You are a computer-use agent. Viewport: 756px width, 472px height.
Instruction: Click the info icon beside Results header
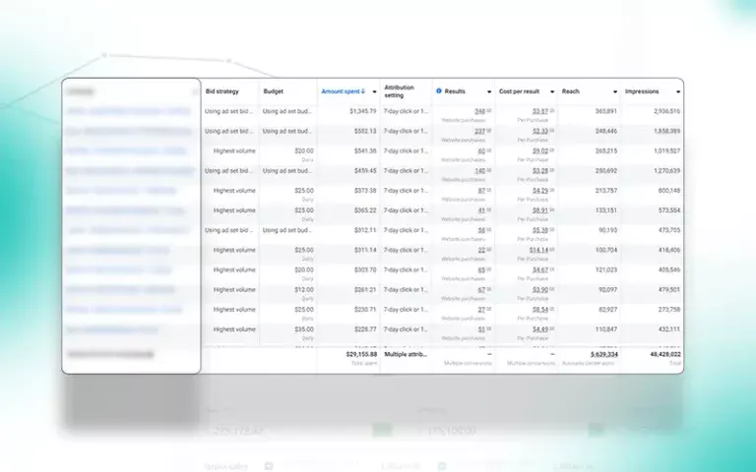coord(439,91)
